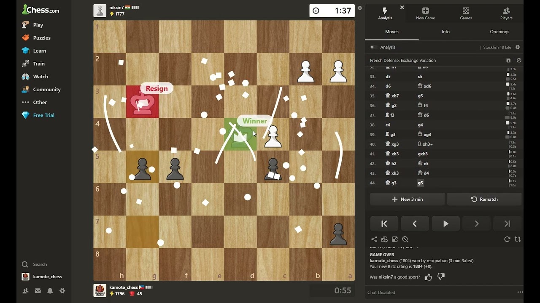Give niksin7 a thumbs down
Image resolution: width=540 pixels, height=303 pixels.
tap(441, 277)
